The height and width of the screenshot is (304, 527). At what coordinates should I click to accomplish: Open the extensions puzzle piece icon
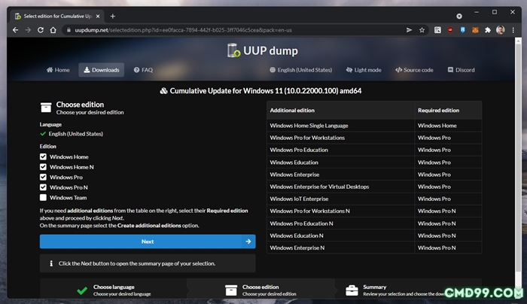pos(488,30)
